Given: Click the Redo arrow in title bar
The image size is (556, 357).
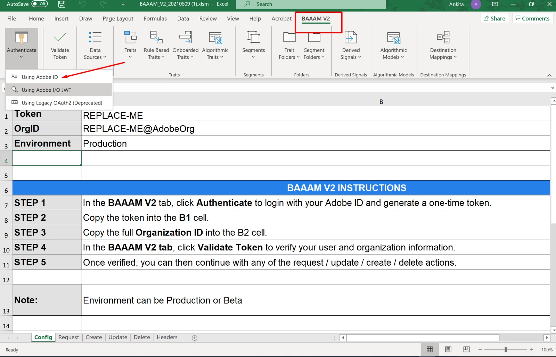Looking at the screenshot, I should coord(103,4).
